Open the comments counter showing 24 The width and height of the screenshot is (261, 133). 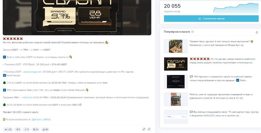click(36, 129)
